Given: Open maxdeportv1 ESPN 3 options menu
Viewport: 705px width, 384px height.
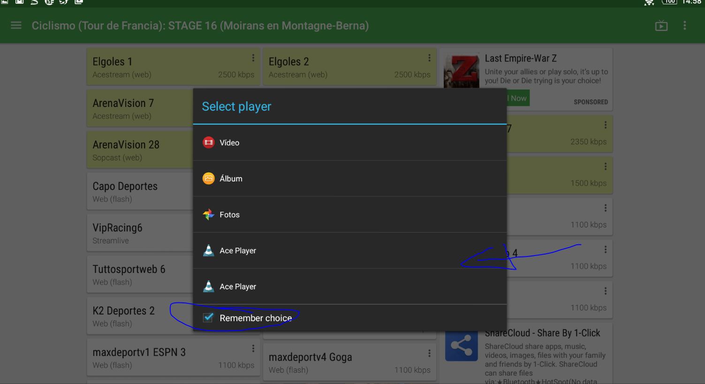Looking at the screenshot, I should pos(253,348).
